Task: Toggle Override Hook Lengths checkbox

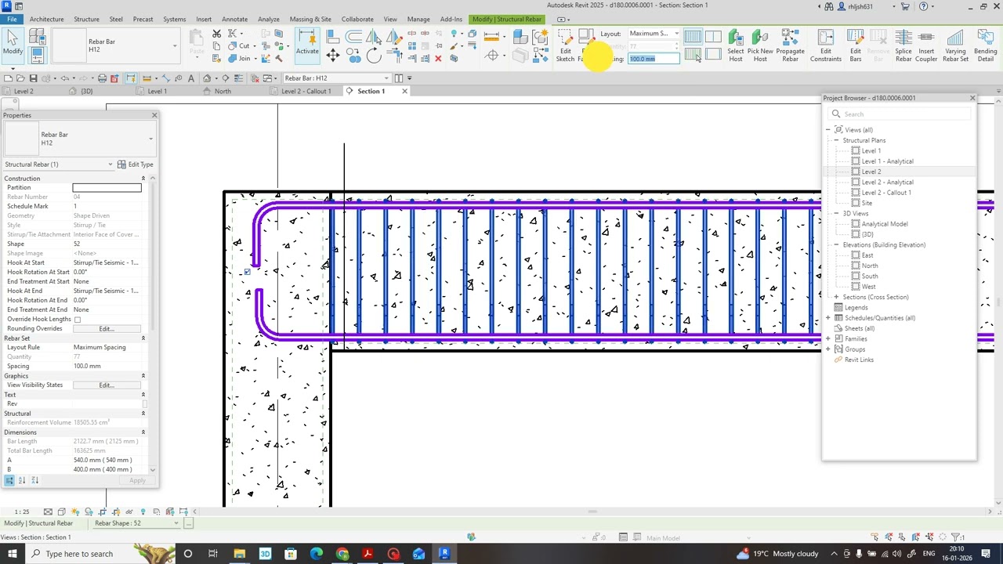Action: 77,320
